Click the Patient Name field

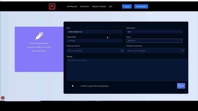coord(154,32)
